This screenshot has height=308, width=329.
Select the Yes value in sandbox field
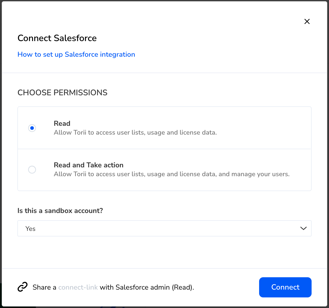pyautogui.click(x=30, y=229)
